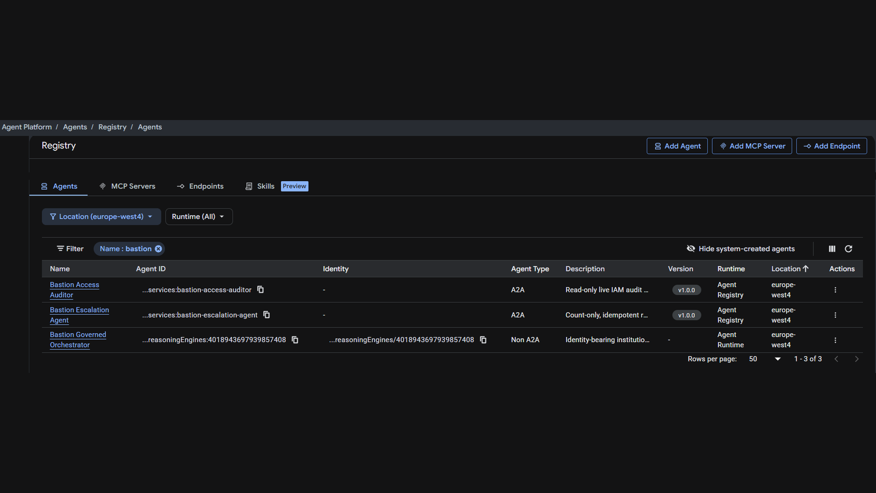Expand the Location (europe-west4) dropdown

pyautogui.click(x=101, y=217)
